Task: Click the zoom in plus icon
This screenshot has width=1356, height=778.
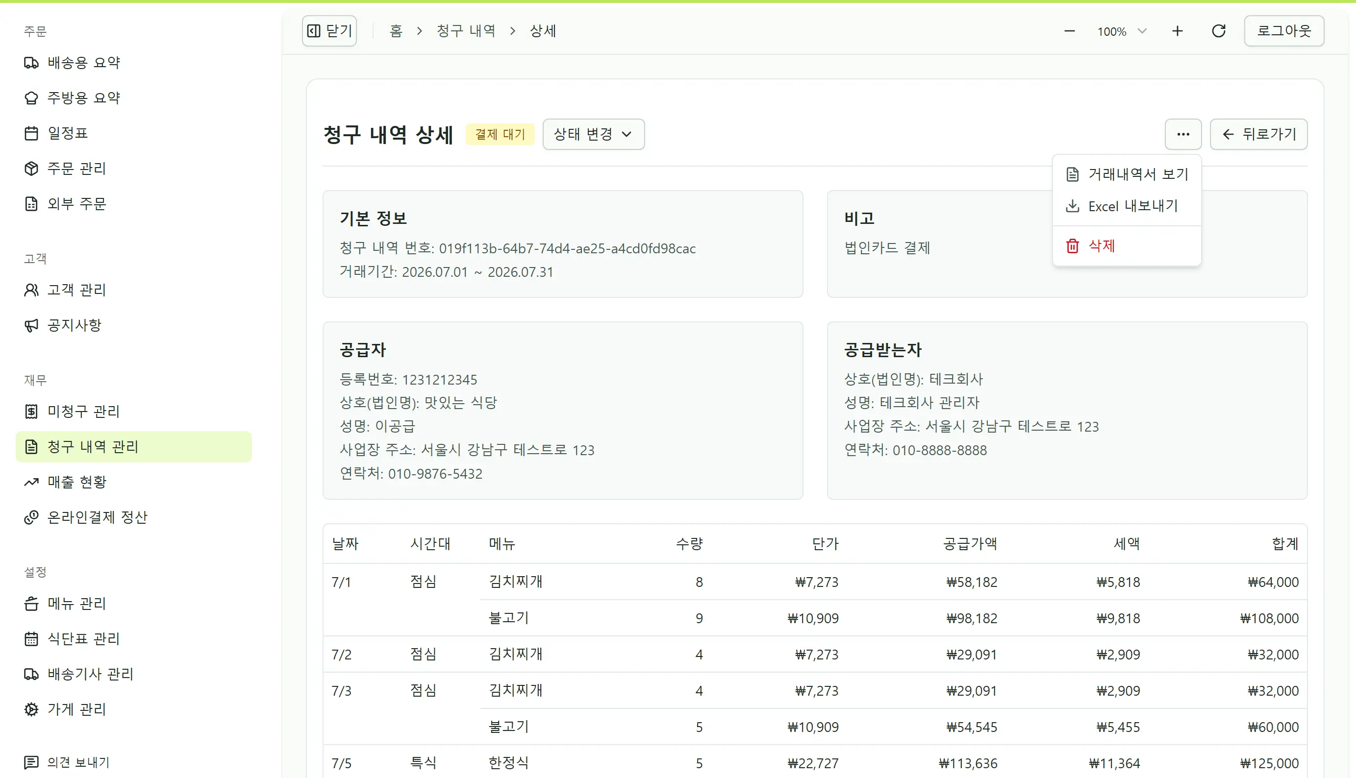Action: coord(1178,31)
